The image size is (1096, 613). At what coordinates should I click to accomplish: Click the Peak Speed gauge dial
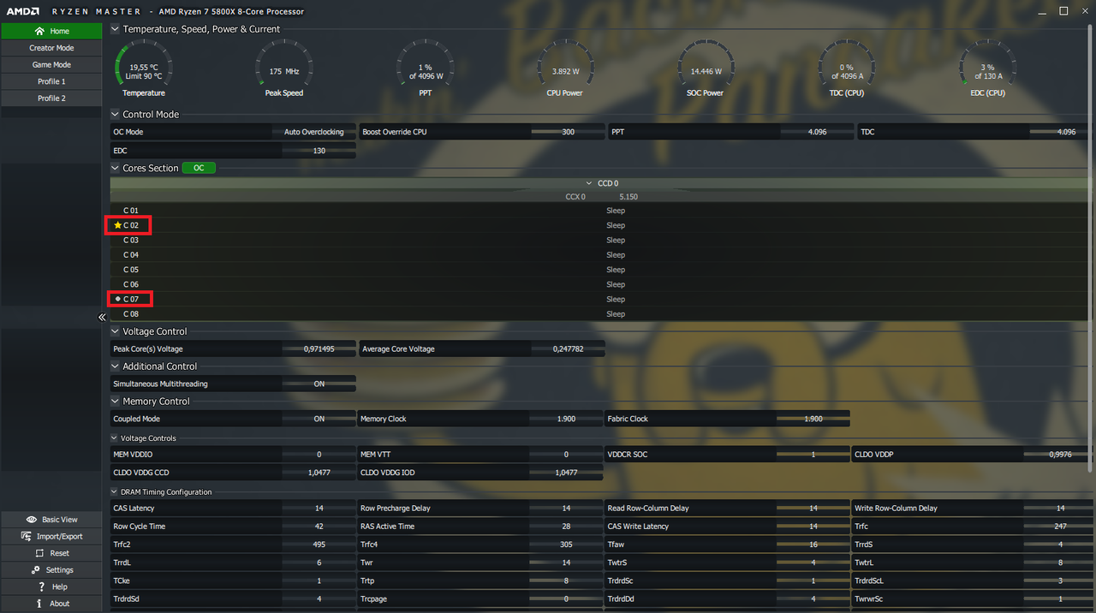pos(284,65)
